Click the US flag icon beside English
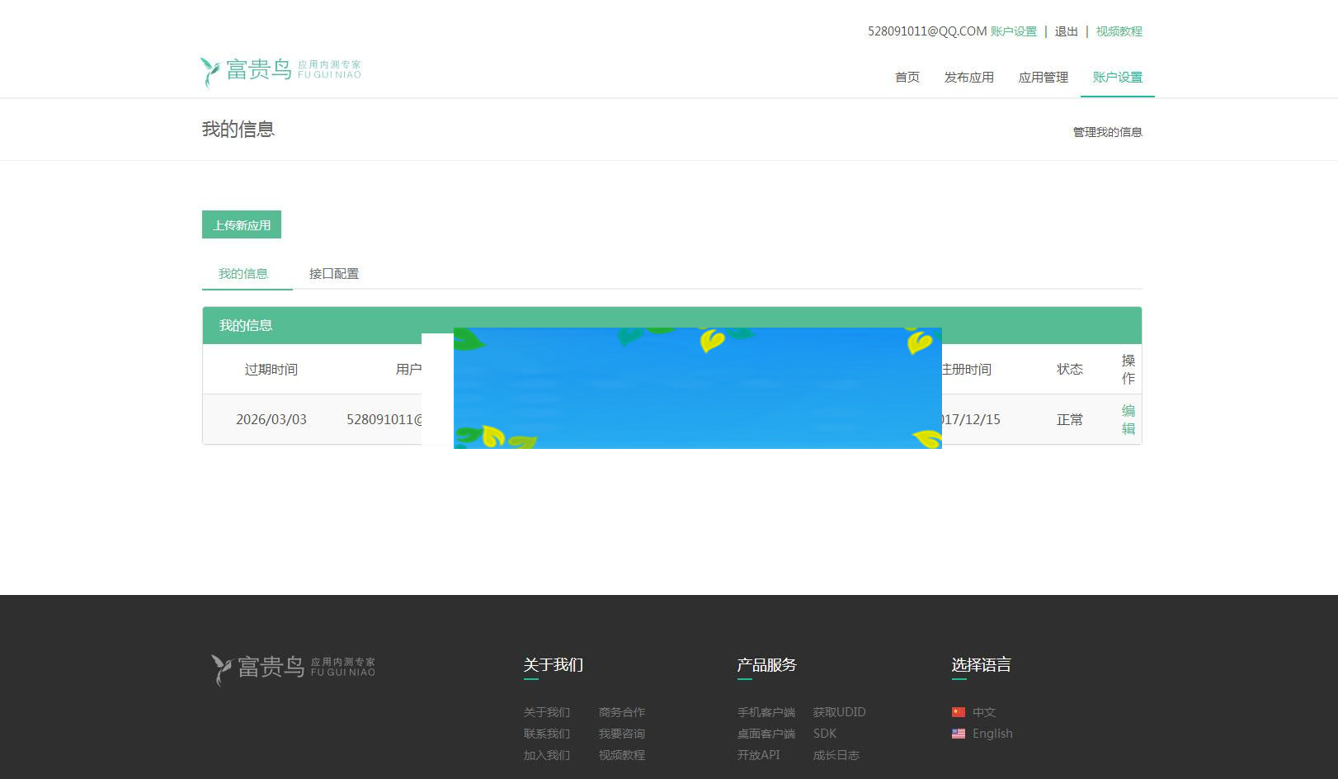1338x779 pixels. pyautogui.click(x=959, y=734)
